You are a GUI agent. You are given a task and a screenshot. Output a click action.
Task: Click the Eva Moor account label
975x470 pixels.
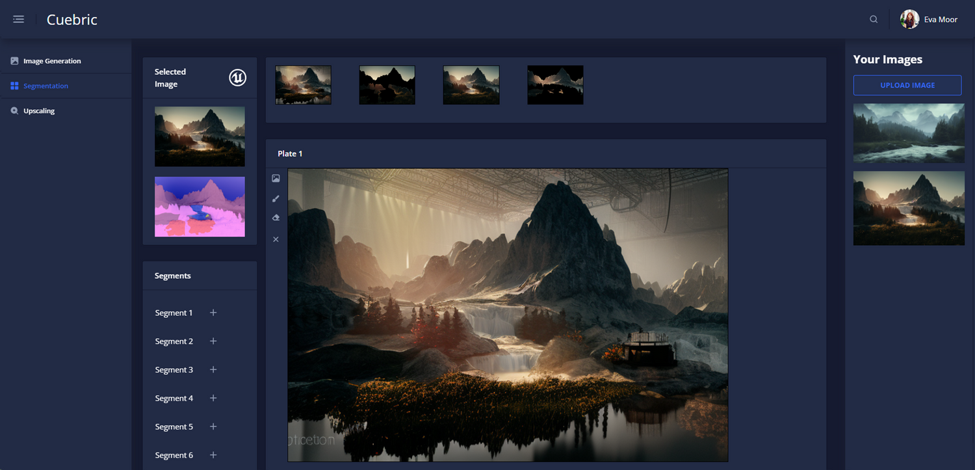click(940, 19)
